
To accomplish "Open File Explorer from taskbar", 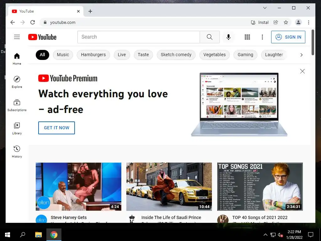I will point(38,235).
